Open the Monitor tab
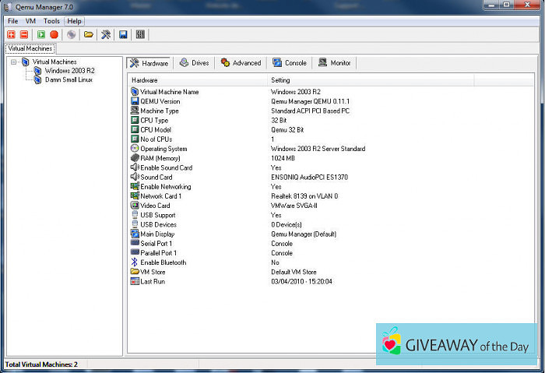Viewport: 545px width, 373px height. point(335,63)
